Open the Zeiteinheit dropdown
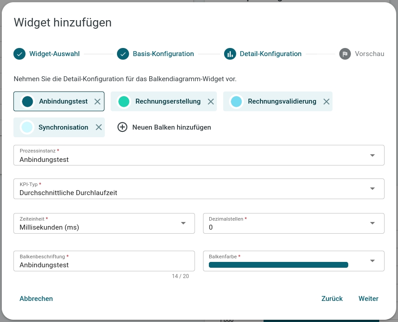The height and width of the screenshot is (322, 398). [x=104, y=223]
